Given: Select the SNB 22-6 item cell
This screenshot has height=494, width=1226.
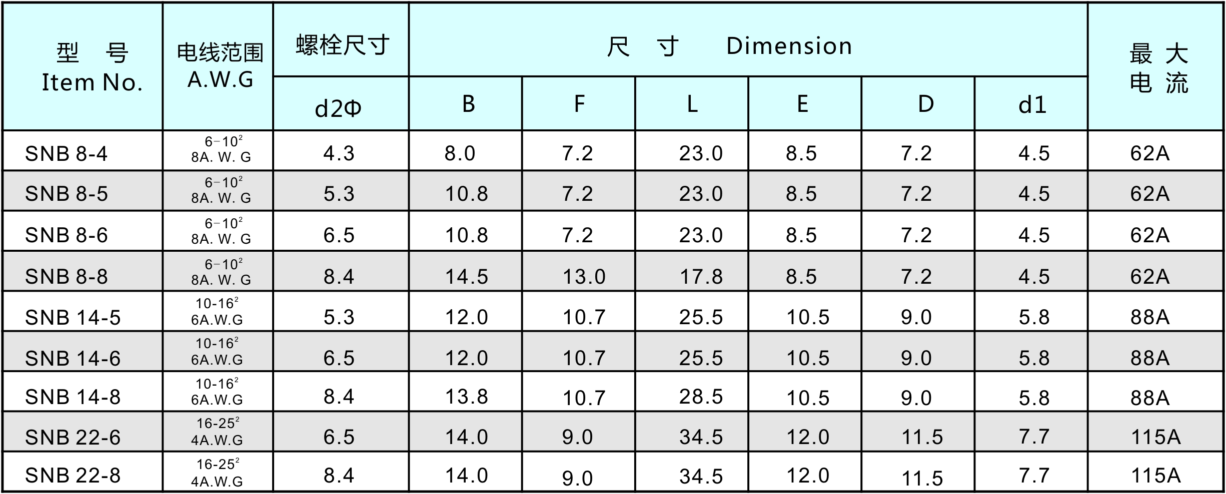Looking at the screenshot, I should pos(73,437).
